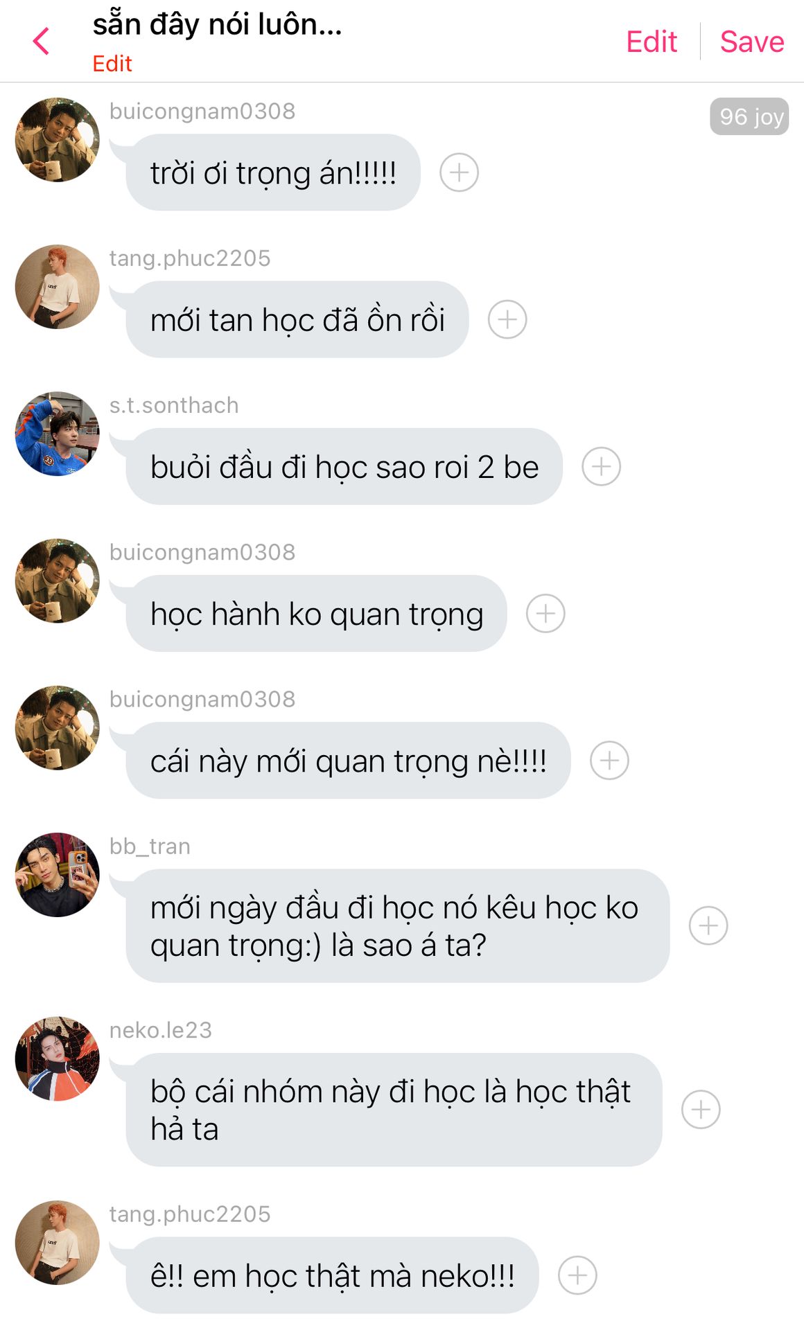This screenshot has height=1330, width=804.
Task: Select the message "học hành ko quan trọng"
Action: coord(316,614)
